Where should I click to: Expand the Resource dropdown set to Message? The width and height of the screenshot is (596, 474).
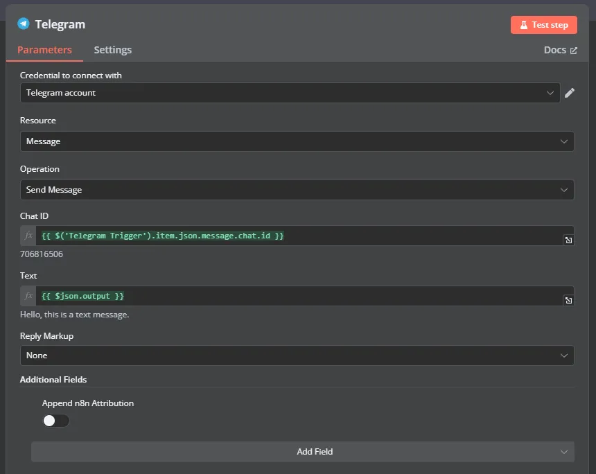click(x=297, y=141)
